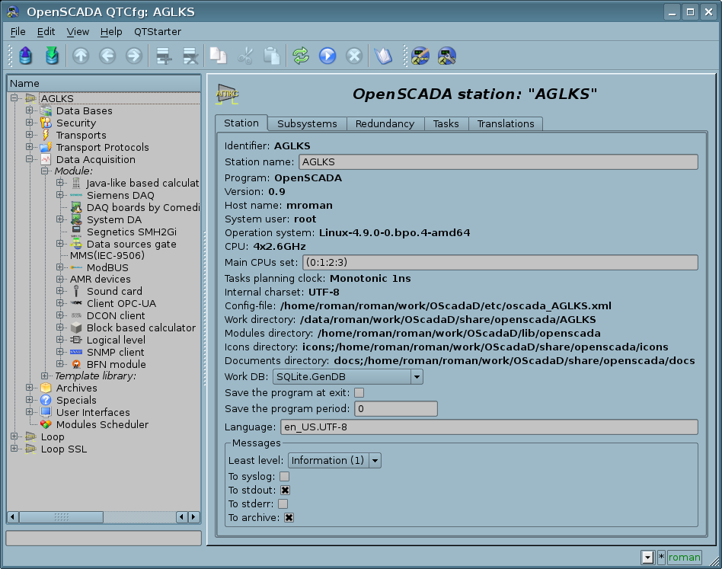
Task: Switch to the Translations tab
Action: [x=506, y=124]
